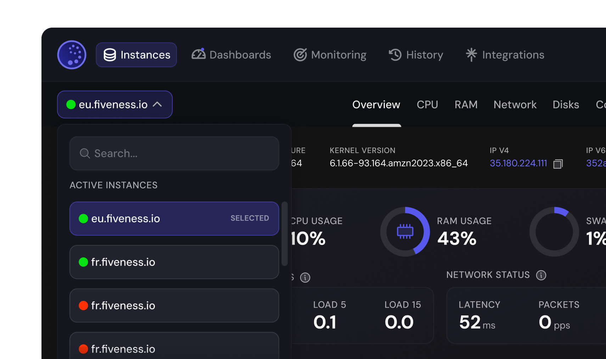606x359 pixels.
Task: Open the Instances nav item
Action: [136, 55]
